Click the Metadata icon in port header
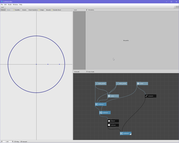 [x=87, y=10]
